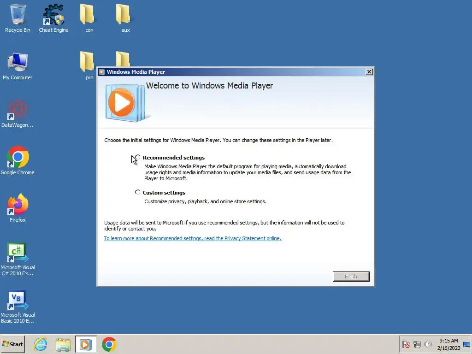Select the Recommended settings radio button
The height and width of the screenshot is (354, 472).
[x=137, y=157]
